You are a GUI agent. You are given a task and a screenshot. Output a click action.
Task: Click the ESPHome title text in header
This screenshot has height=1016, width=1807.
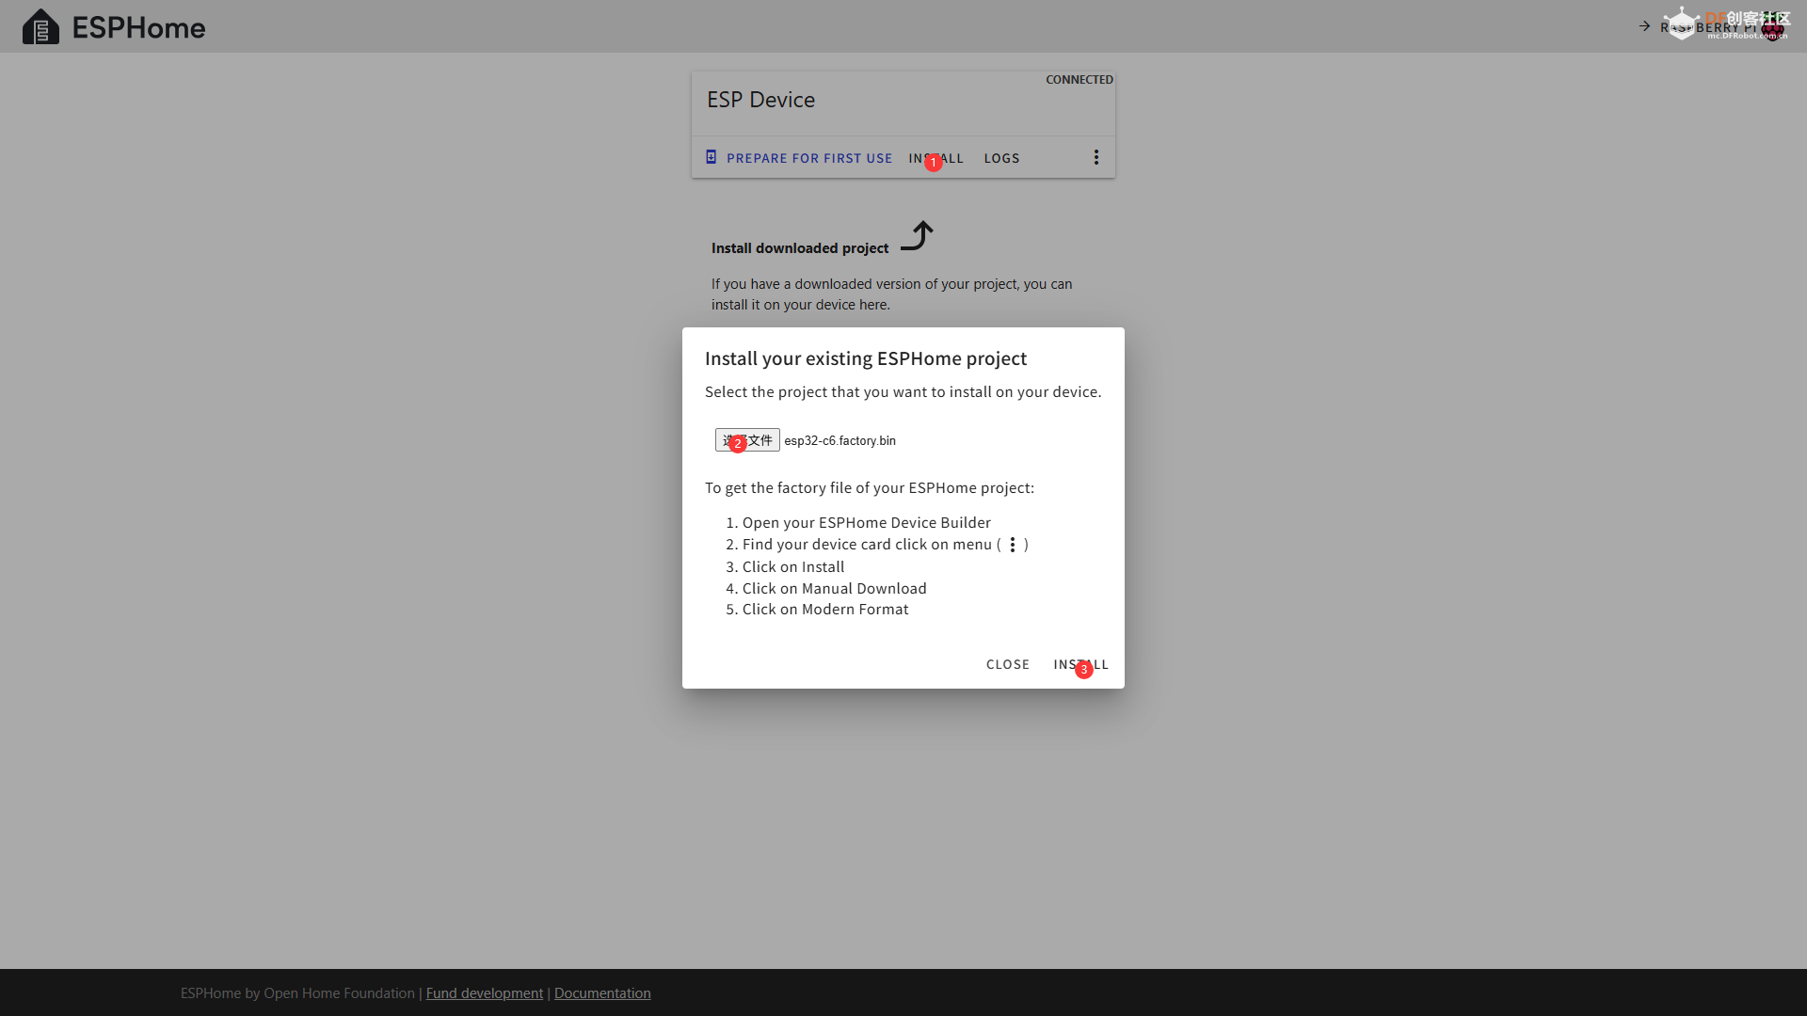pos(139,27)
